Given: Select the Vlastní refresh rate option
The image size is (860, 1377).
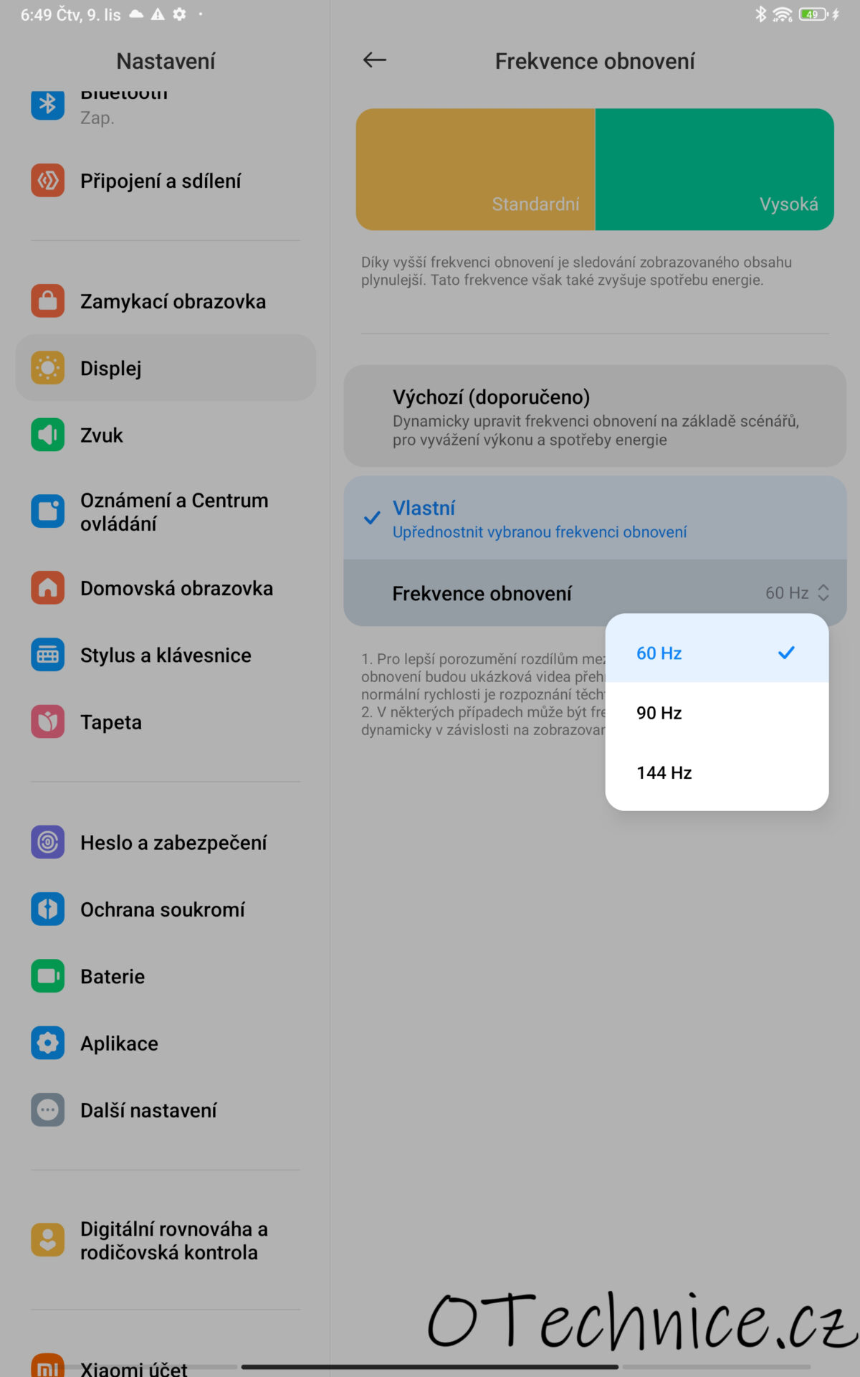Looking at the screenshot, I should (x=595, y=519).
